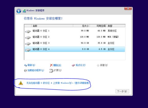The height and width of the screenshot is (108, 148).
Task: Click the 99.0 MB total size cell
Action: [x=85, y=31]
